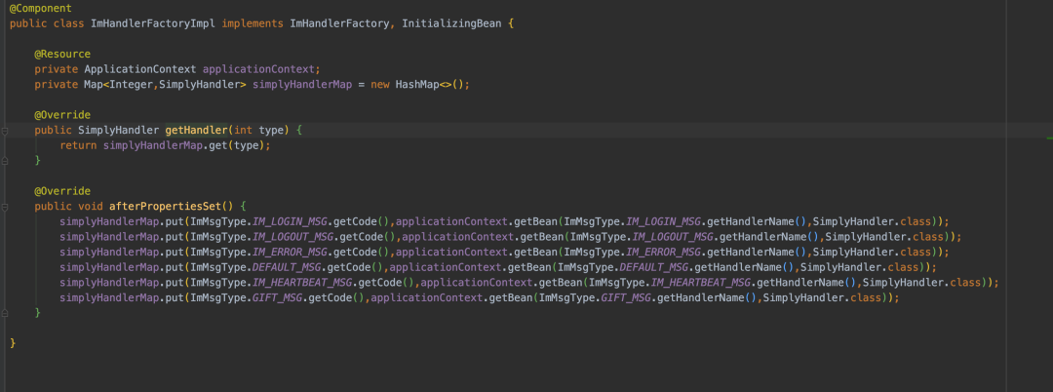Screen dimensions: 1053x392
Task: Click the @Override annotation above getHandler
Action: click(x=62, y=115)
